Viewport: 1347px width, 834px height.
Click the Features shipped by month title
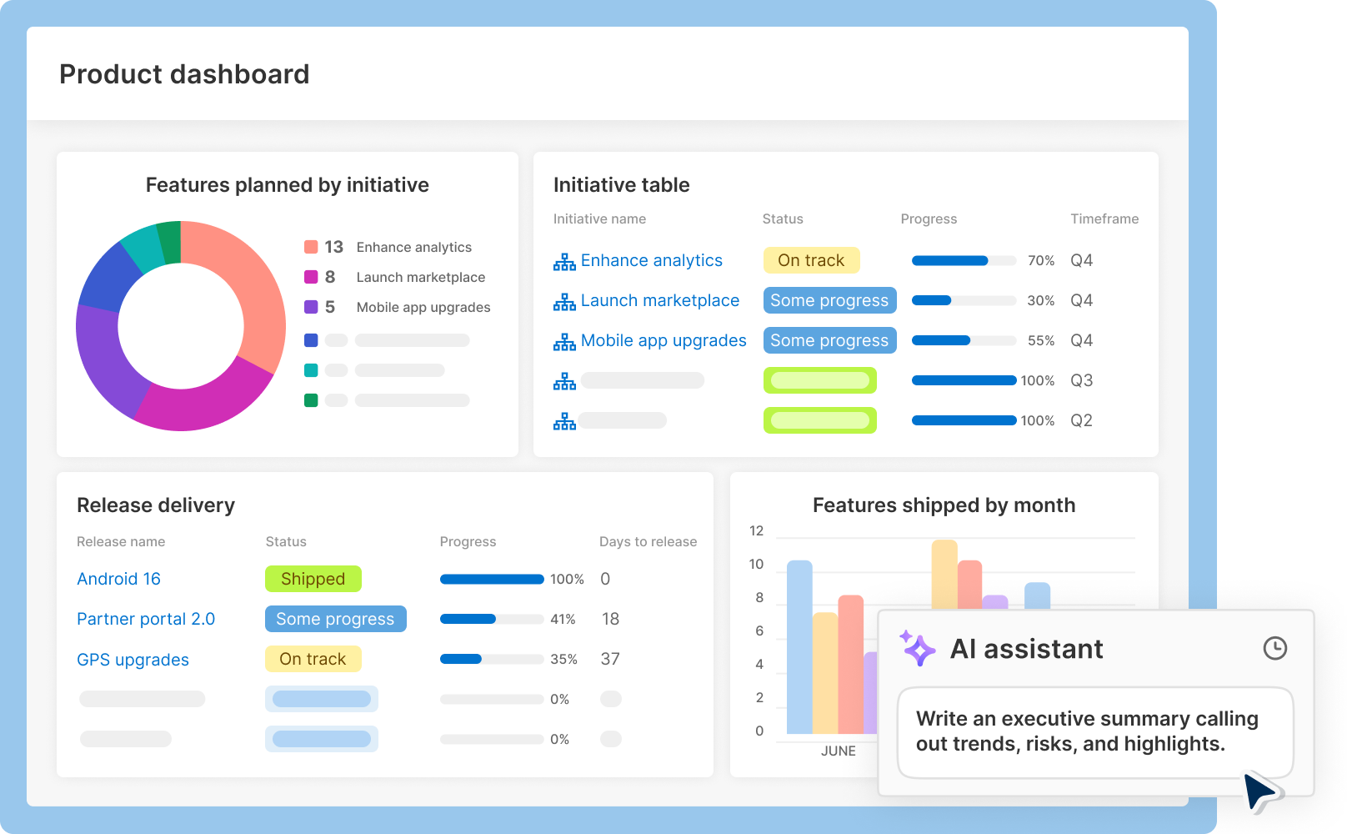point(944,505)
